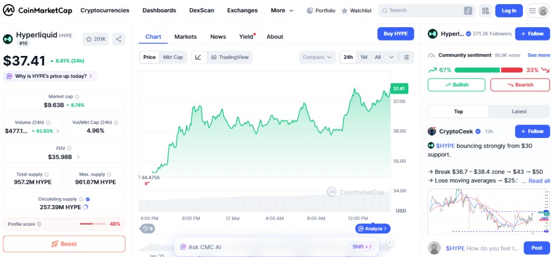Switch to the Yield tab

pos(246,37)
